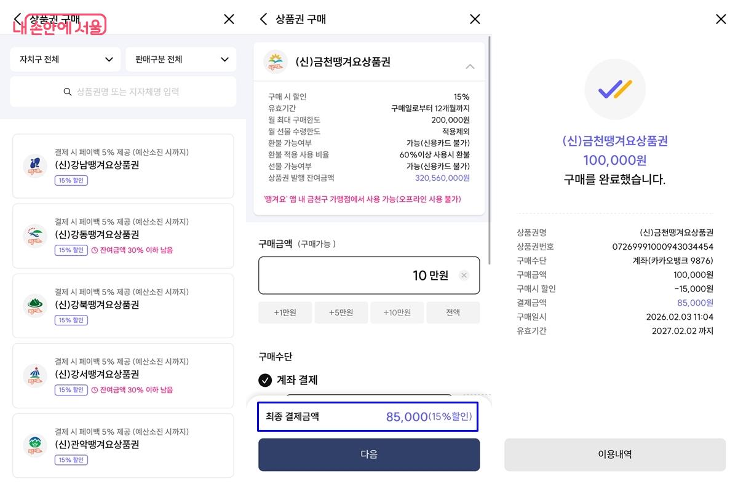Select the 강북땡겨요상품권 logo icon
This screenshot has width=738, height=492.
pos(35,306)
